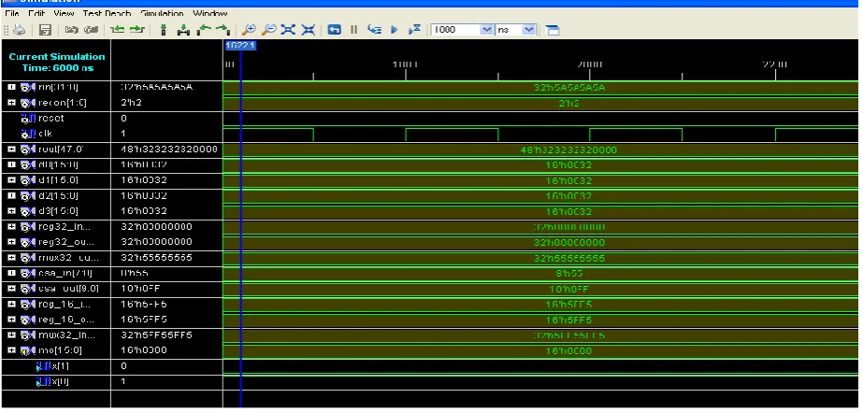This screenshot has width=863, height=413.
Task: Expand the reg32_ou bus
Action: click(x=11, y=242)
